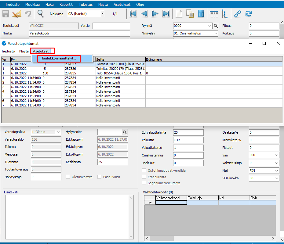Click the trash can delete icon
The height and width of the screenshot is (244, 284).
tap(201, 14)
